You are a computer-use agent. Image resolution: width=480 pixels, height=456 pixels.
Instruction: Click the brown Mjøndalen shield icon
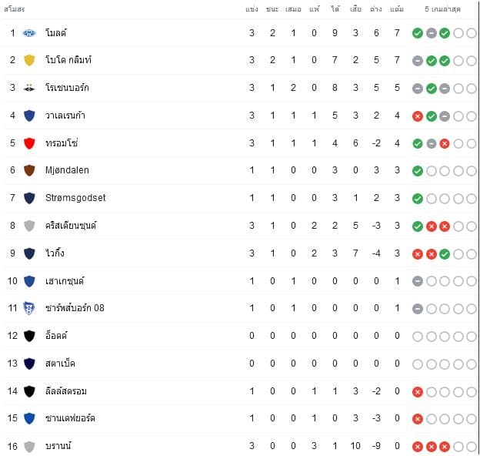point(29,170)
